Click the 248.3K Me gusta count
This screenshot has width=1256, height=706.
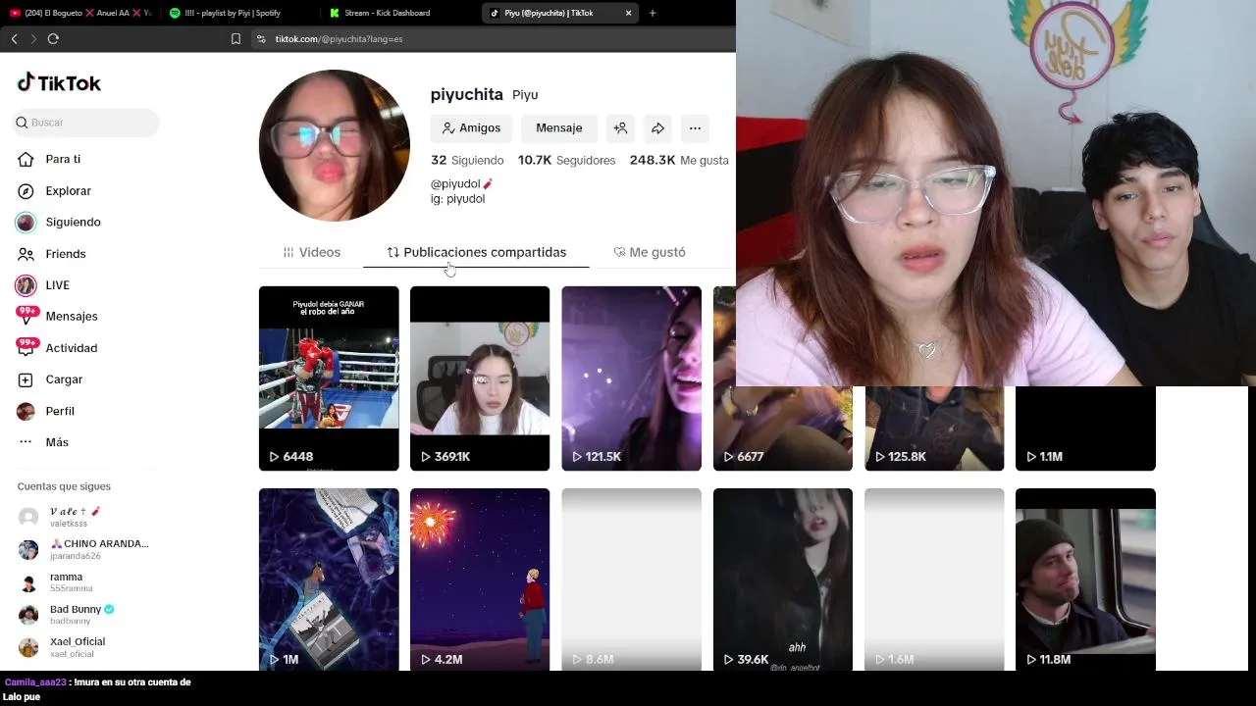679,160
